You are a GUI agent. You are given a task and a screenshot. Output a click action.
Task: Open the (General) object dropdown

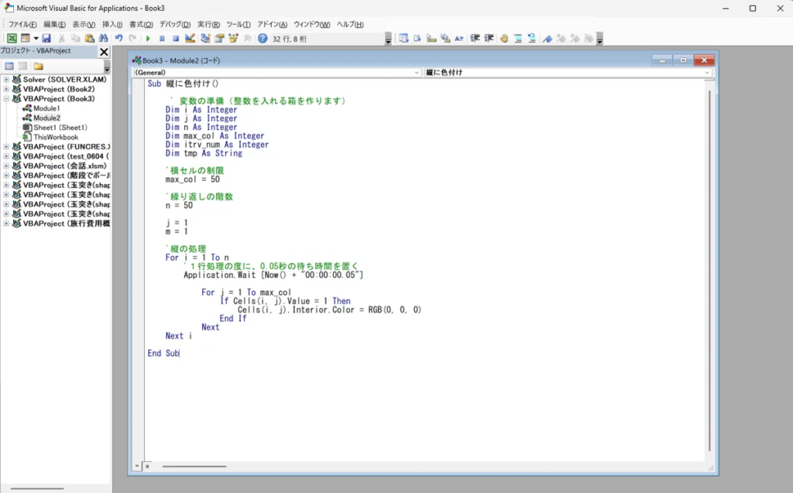tap(417, 72)
